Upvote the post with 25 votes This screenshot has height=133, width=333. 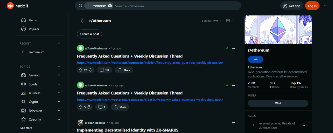[81, 70]
